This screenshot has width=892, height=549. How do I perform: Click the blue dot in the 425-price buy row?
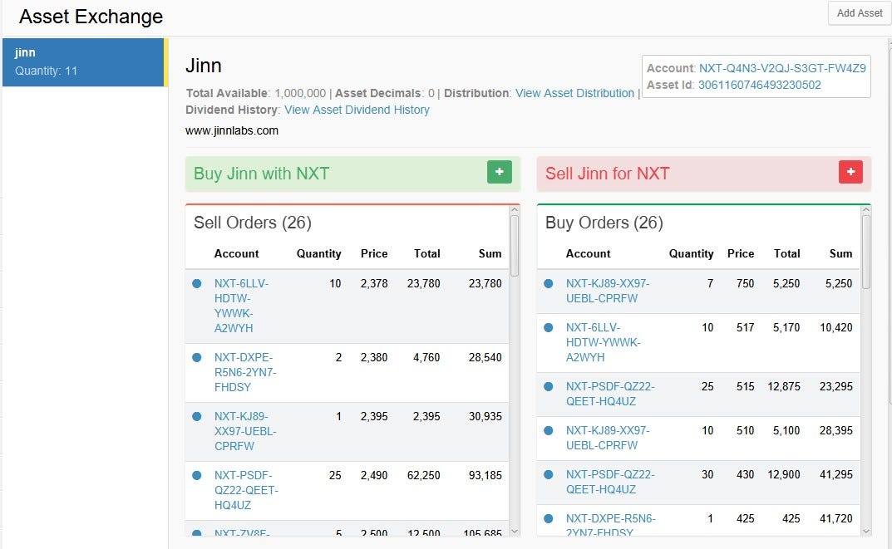point(549,519)
